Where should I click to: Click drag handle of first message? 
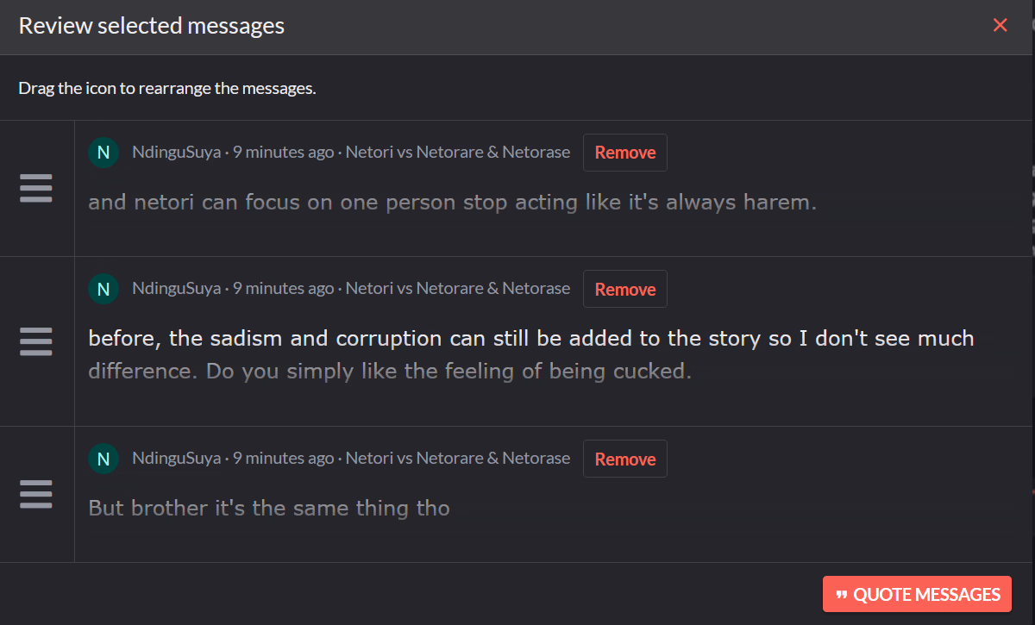click(36, 188)
